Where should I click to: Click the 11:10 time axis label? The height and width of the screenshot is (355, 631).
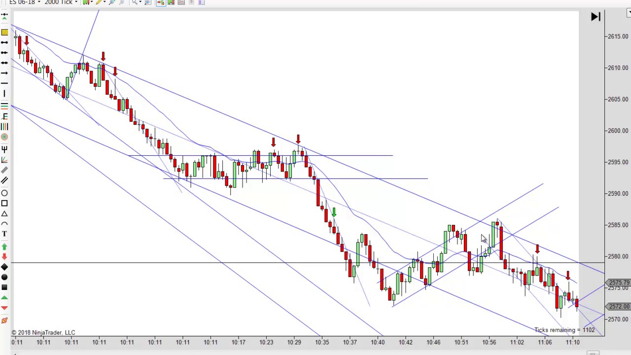pos(572,342)
